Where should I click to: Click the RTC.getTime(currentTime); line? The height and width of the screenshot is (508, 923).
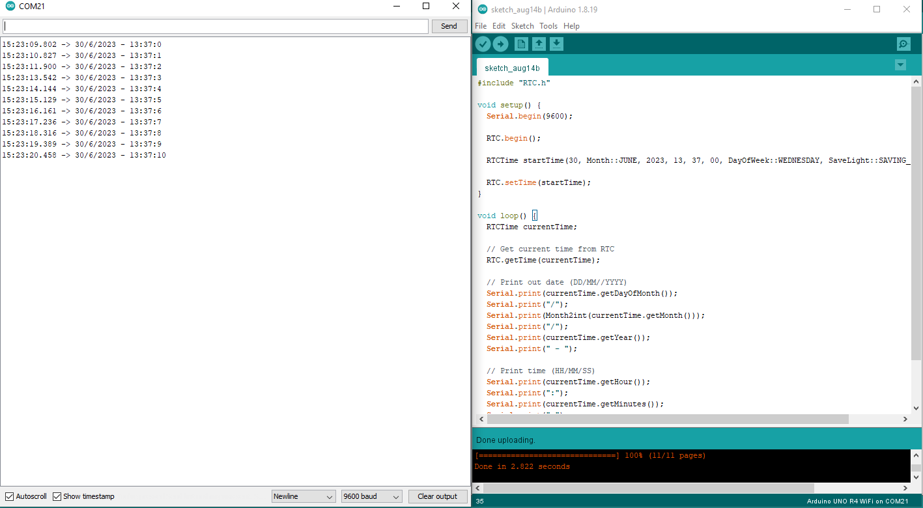(x=543, y=260)
